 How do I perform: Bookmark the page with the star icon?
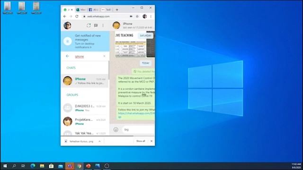coord(137,17)
